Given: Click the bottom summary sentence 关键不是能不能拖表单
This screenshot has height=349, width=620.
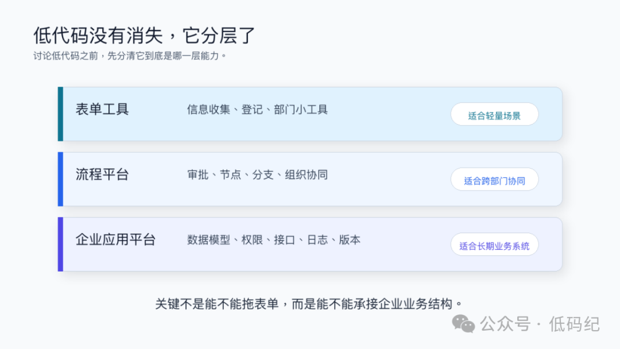Looking at the screenshot, I should [x=309, y=304].
